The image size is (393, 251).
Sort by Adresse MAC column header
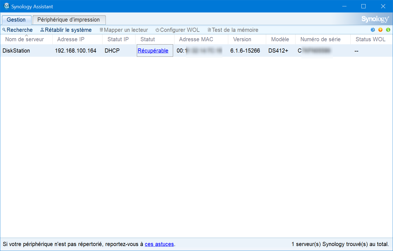coord(201,39)
